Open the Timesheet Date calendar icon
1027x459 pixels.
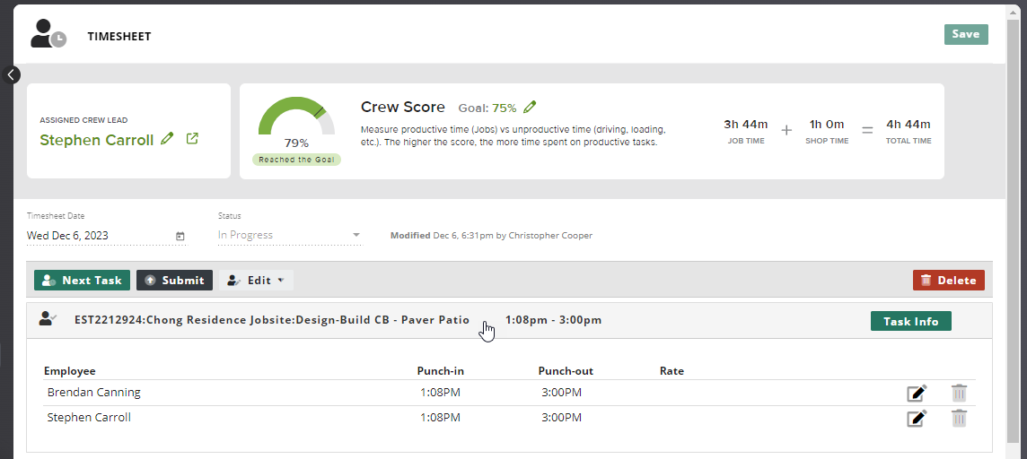[180, 236]
